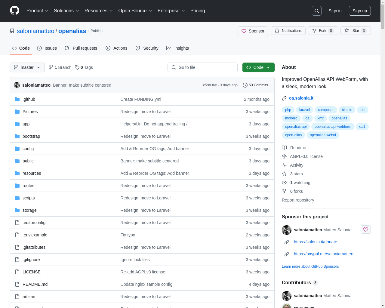Open the https://salonia.it/donate link
Image resolution: width=385 pixels, height=308 pixels.
pyautogui.click(x=316, y=242)
